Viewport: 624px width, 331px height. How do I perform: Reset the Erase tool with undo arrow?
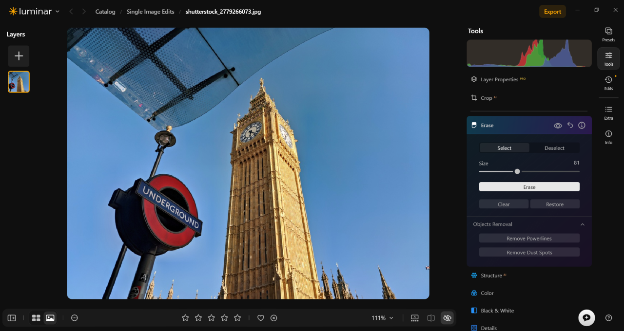(570, 125)
